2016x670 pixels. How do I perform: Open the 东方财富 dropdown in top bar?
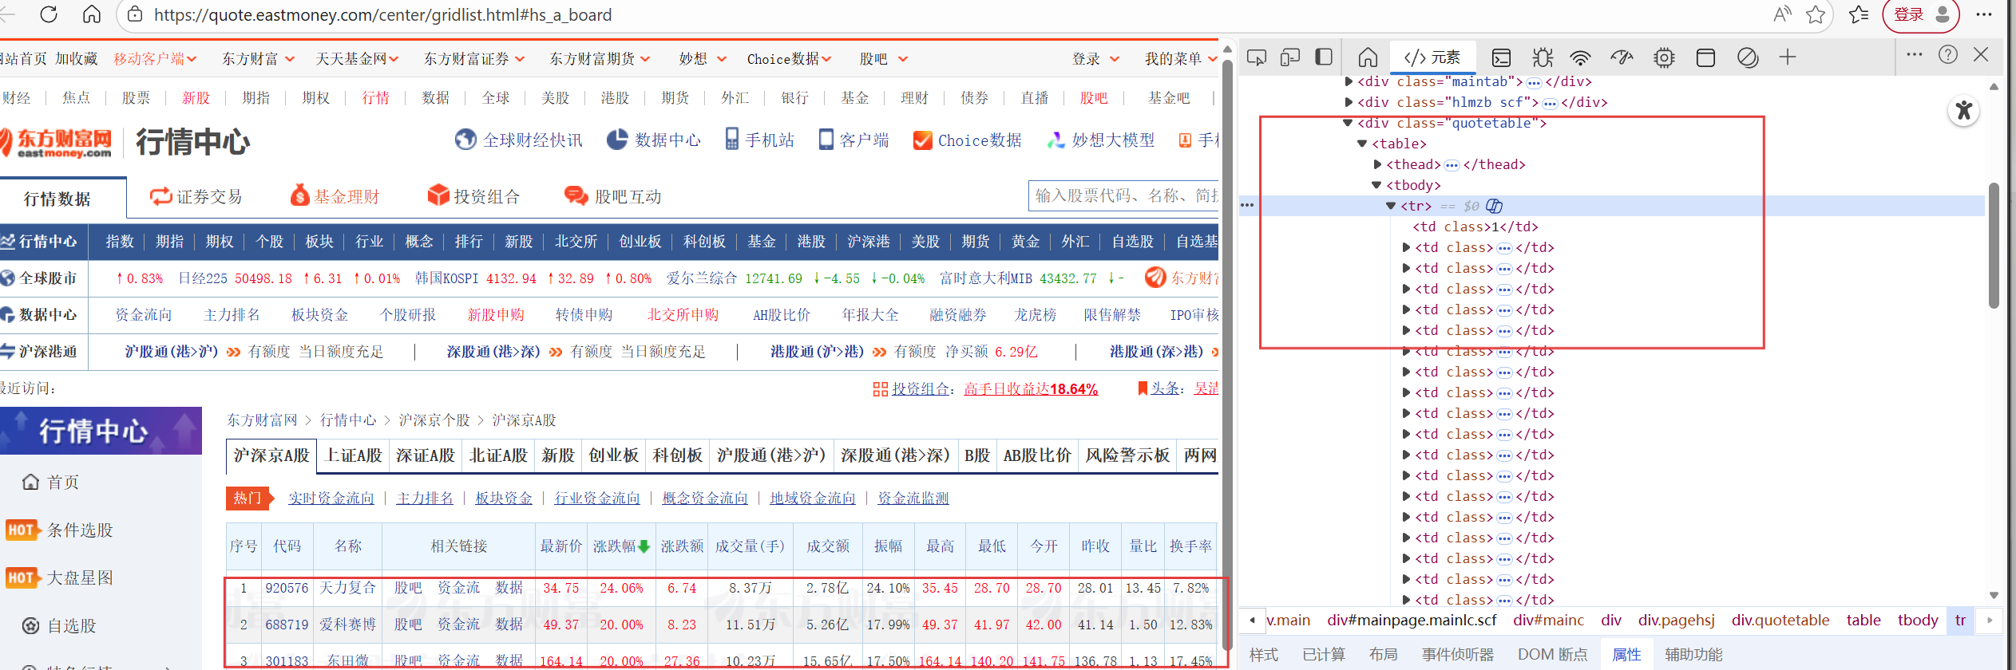coord(258,59)
